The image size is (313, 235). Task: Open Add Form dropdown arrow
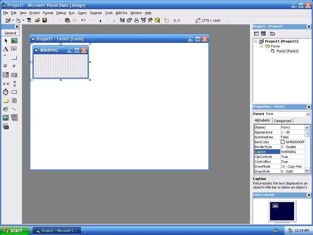tap(23, 20)
